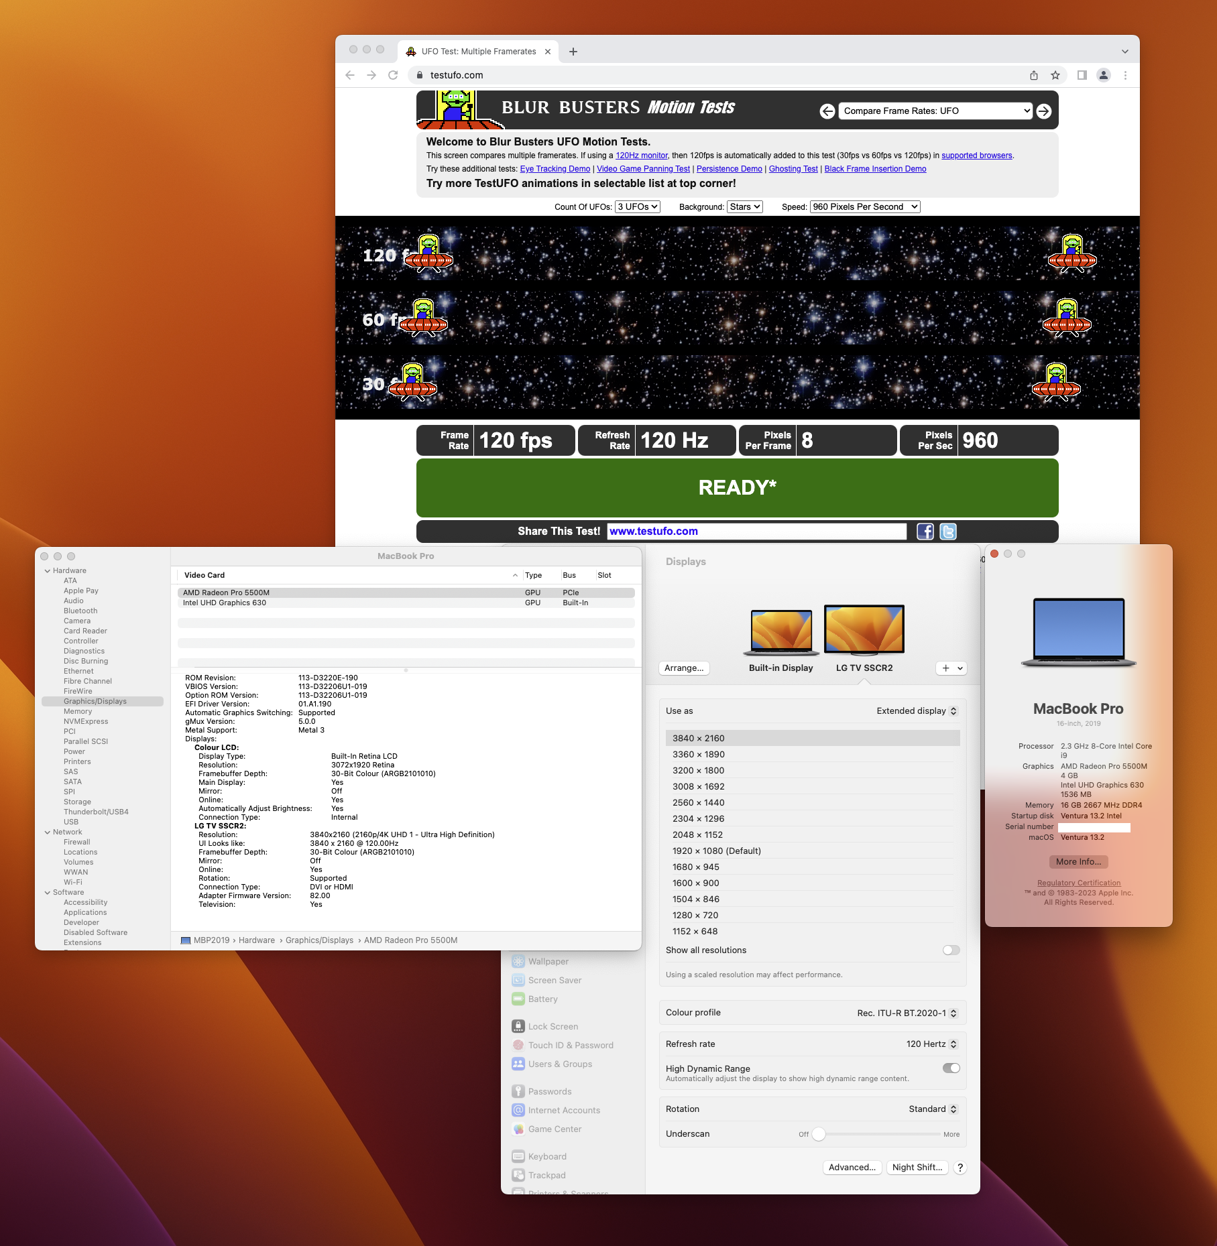Open the Chrome profile avatar
The height and width of the screenshot is (1246, 1217).
[x=1104, y=75]
